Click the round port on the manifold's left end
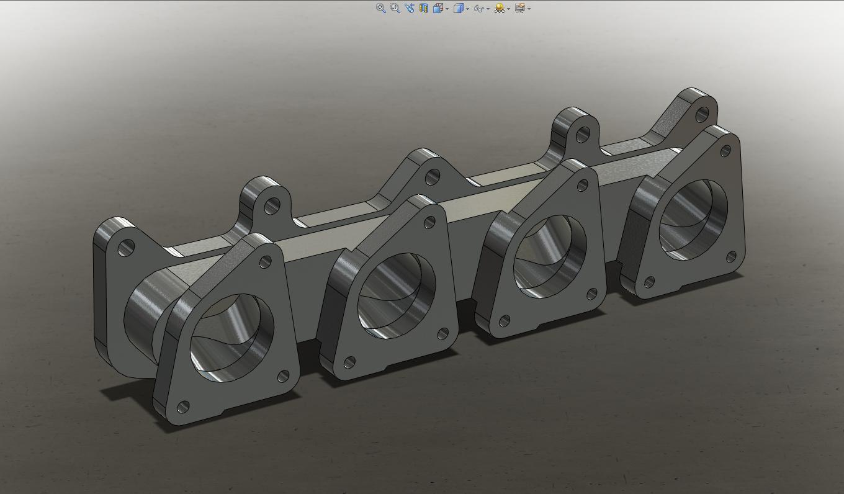This screenshot has width=844, height=494. click(x=141, y=317)
